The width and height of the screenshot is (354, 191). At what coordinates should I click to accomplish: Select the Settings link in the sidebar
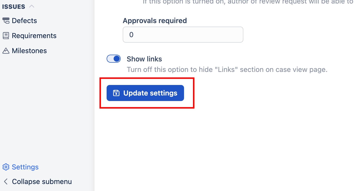pyautogui.click(x=25, y=167)
